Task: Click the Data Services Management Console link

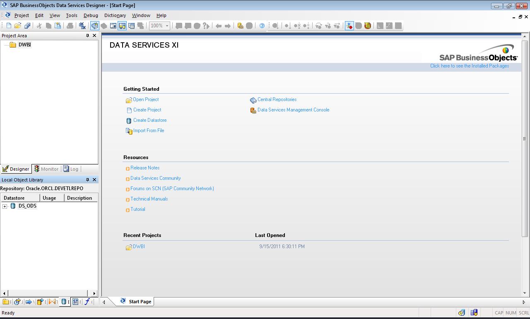Action: [x=294, y=110]
